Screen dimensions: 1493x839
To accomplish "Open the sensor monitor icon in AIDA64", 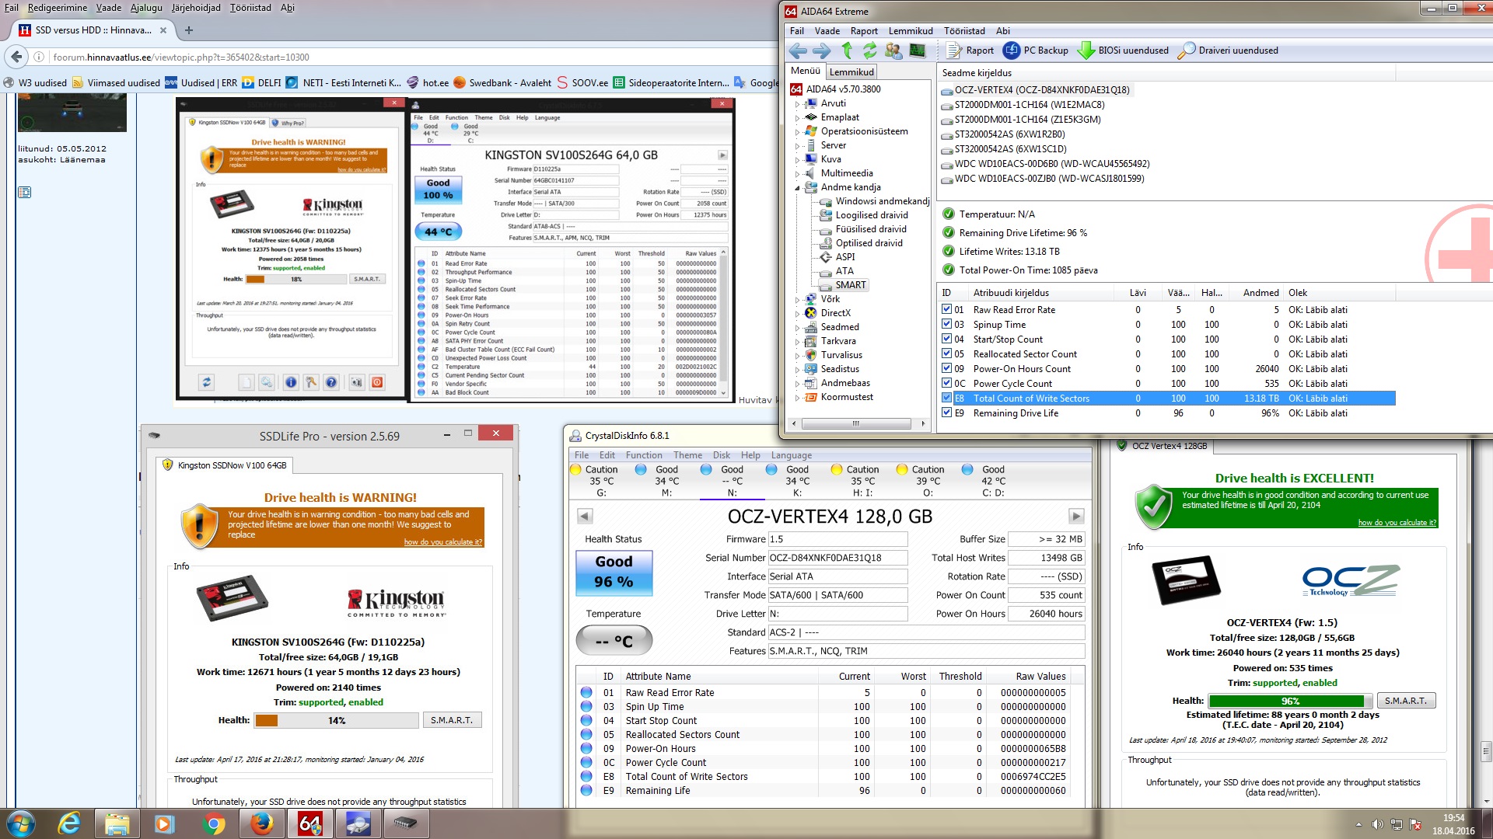I will click(918, 50).
